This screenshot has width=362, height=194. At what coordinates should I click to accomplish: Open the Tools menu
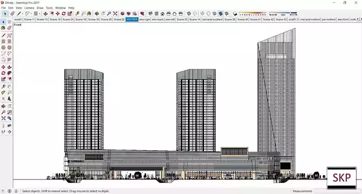click(x=49, y=7)
